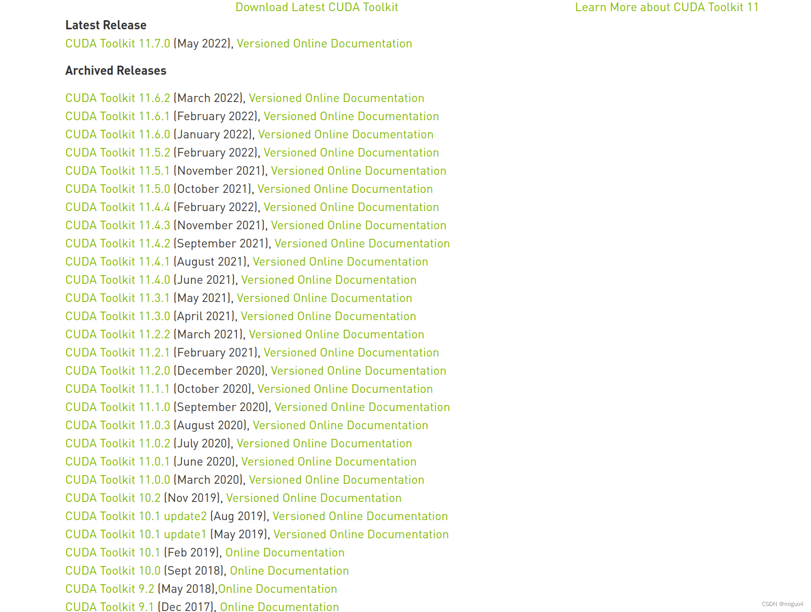The image size is (811, 612).
Task: Open Versioned Online Documentation for CUDA 10.2
Action: click(x=314, y=498)
